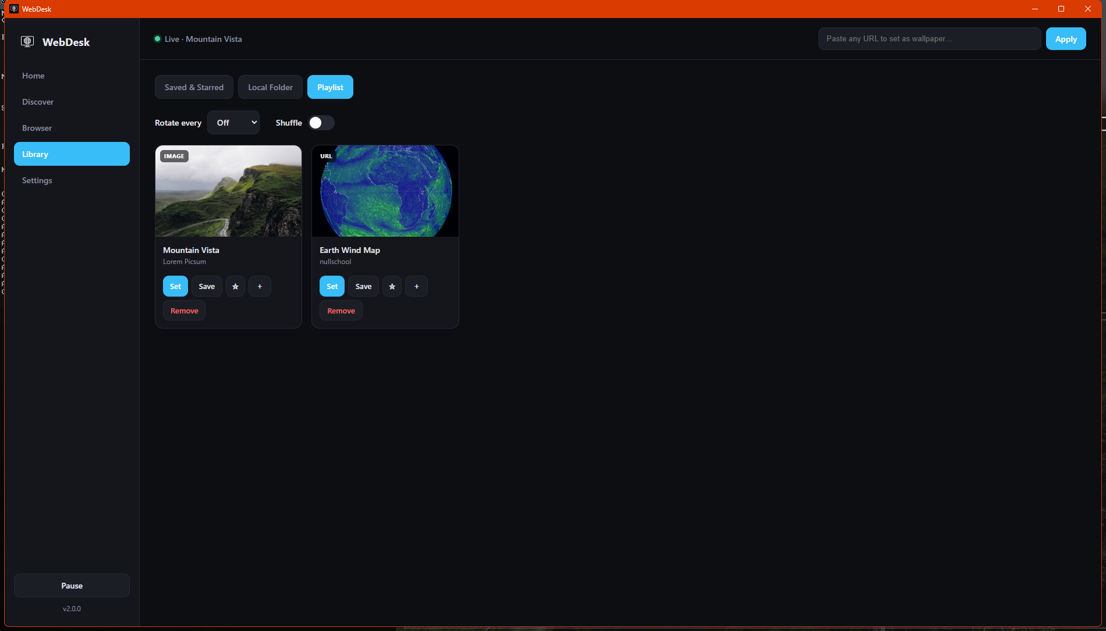Screen dimensions: 1106x631
Task: Open the Browser section
Action: click(x=72, y=128)
